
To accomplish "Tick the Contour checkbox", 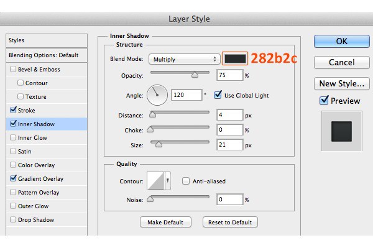I will [x=21, y=83].
